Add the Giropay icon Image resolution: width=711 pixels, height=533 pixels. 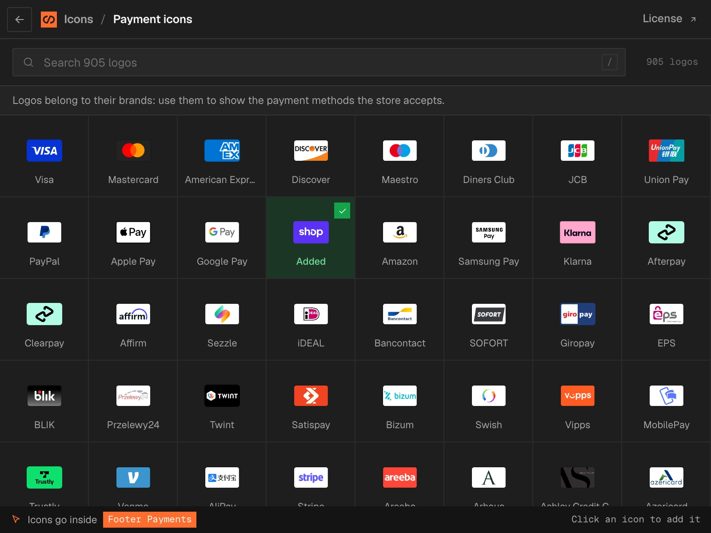click(578, 319)
